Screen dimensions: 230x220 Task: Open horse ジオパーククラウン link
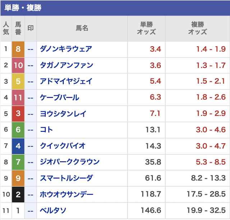click(70, 162)
